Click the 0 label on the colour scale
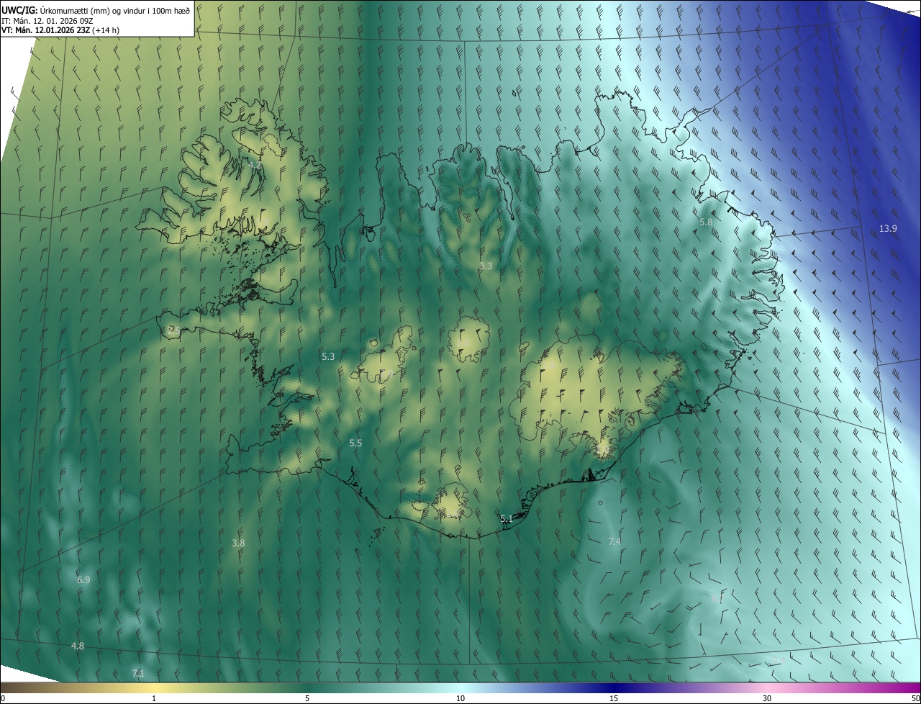 tap(3, 698)
